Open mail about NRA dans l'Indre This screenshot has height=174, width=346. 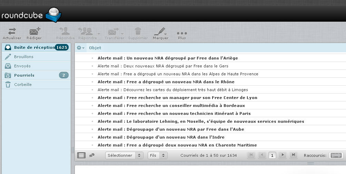pos(210,137)
